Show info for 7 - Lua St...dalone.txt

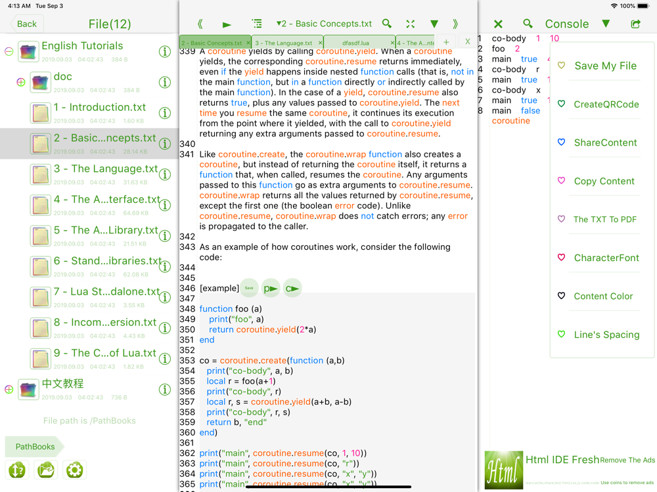tap(165, 297)
